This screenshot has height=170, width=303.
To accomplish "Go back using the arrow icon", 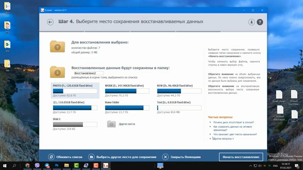I will [x=50, y=22].
